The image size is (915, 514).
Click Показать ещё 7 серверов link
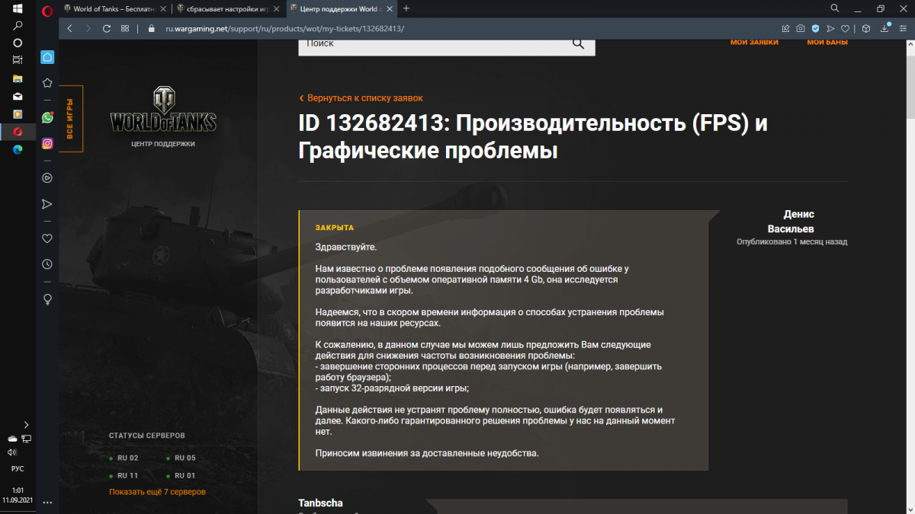coord(157,492)
